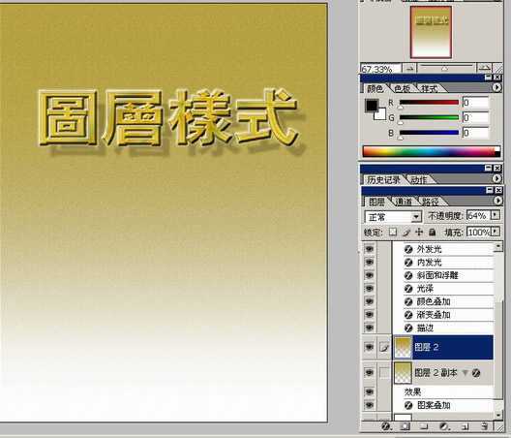Toggle lock position option
This screenshot has width=511, height=438.
click(419, 232)
